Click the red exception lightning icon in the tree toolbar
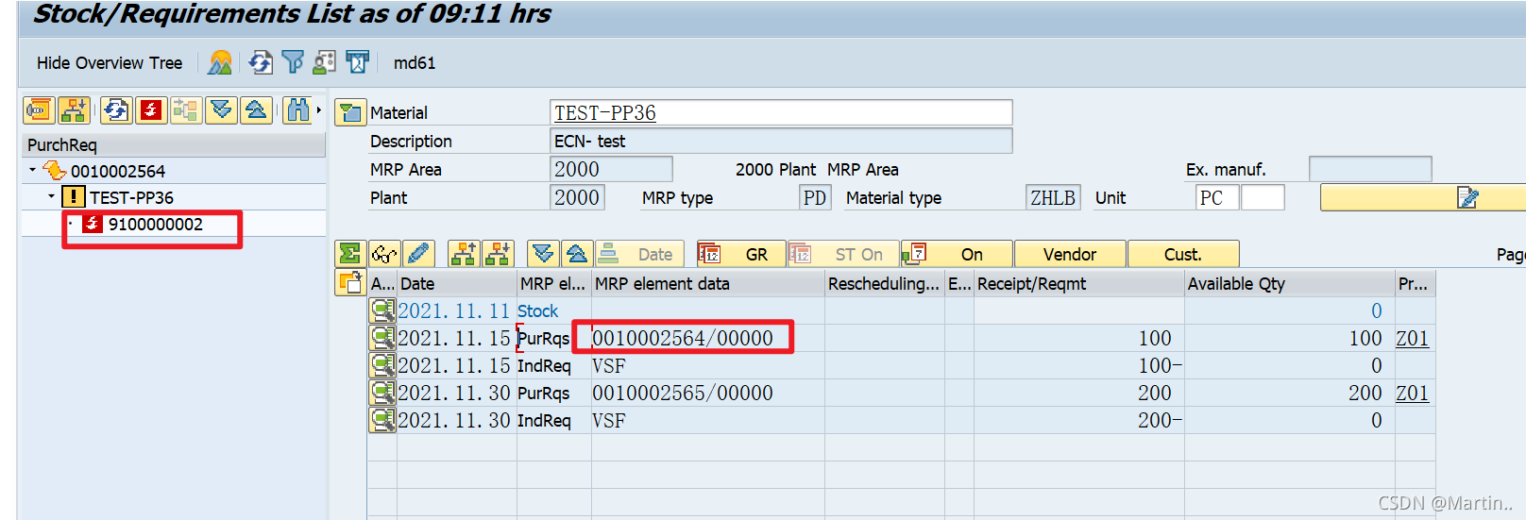 click(x=151, y=110)
